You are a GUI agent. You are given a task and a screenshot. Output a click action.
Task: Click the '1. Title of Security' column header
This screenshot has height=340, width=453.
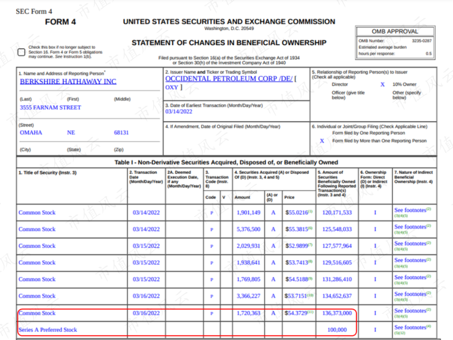(x=47, y=173)
